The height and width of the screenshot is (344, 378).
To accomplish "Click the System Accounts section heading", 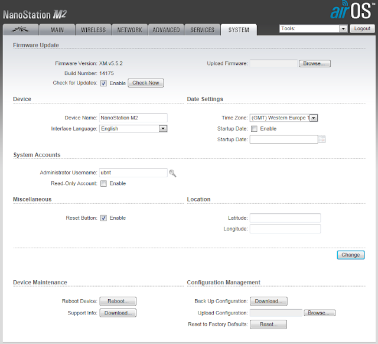I will pyautogui.click(x=37, y=155).
